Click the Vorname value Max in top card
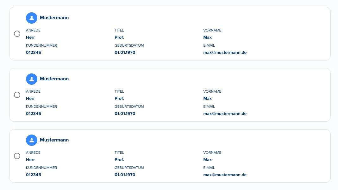The width and height of the screenshot is (338, 190). click(207, 37)
